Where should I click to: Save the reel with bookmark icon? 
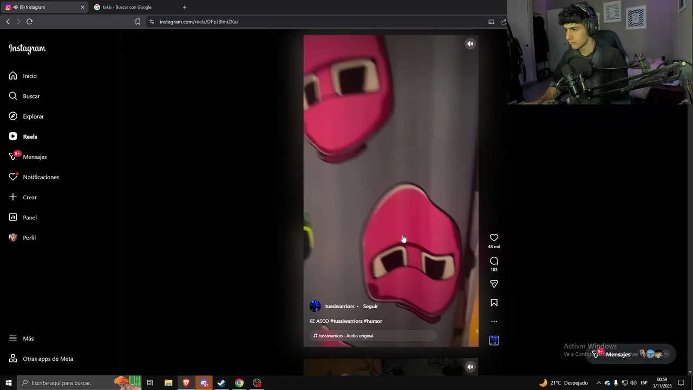tap(494, 303)
